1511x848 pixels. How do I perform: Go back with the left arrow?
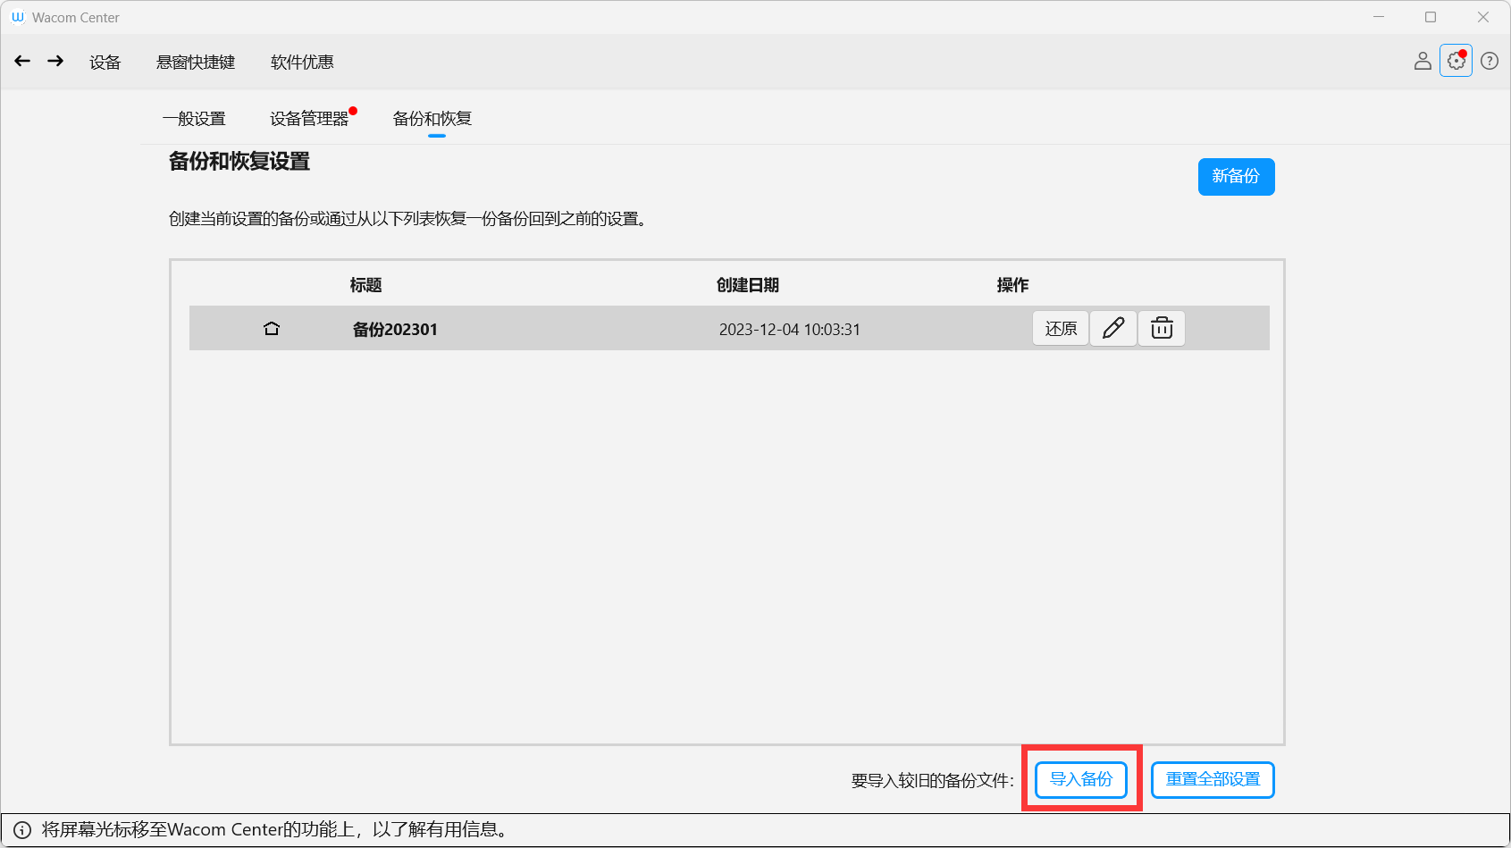click(x=22, y=61)
